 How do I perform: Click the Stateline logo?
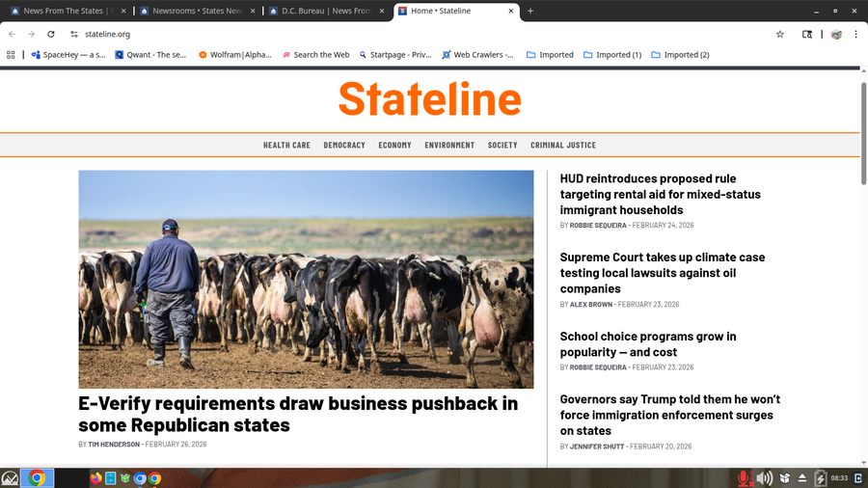[429, 98]
